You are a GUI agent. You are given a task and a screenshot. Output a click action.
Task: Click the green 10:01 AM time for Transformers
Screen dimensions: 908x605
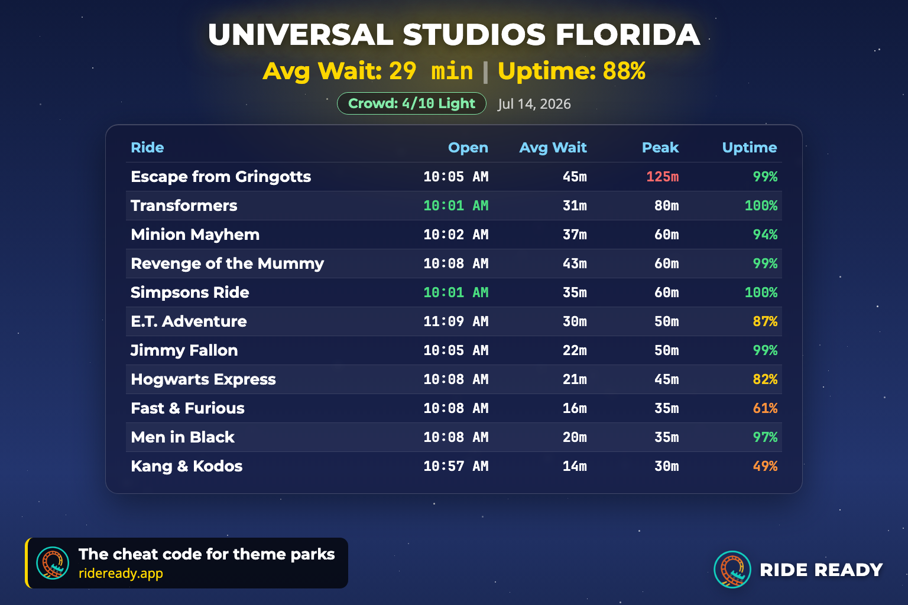456,206
